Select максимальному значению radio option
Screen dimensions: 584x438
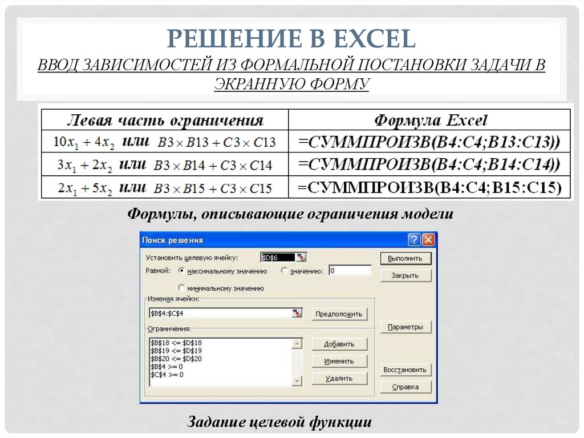pos(181,271)
